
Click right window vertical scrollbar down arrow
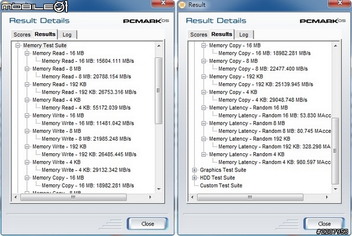click(x=335, y=189)
